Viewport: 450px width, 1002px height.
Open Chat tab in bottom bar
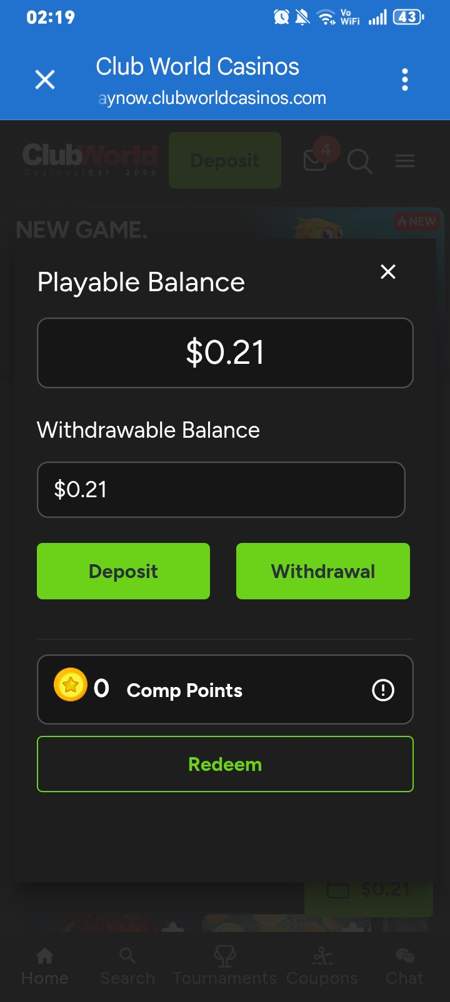pyautogui.click(x=405, y=968)
